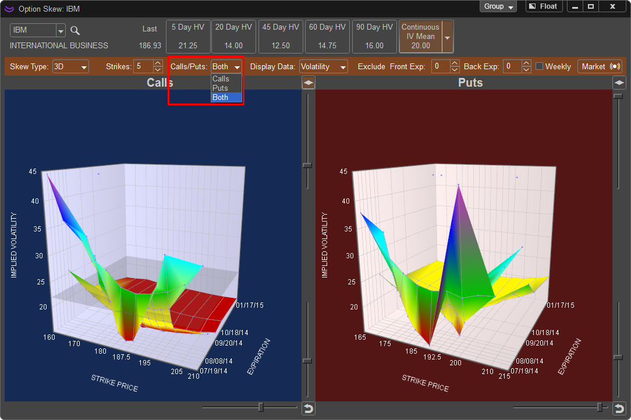Viewport: 631px width, 420px height.
Task: Click INTERNATIONAL BUSINESS company name text
Action: [59, 45]
